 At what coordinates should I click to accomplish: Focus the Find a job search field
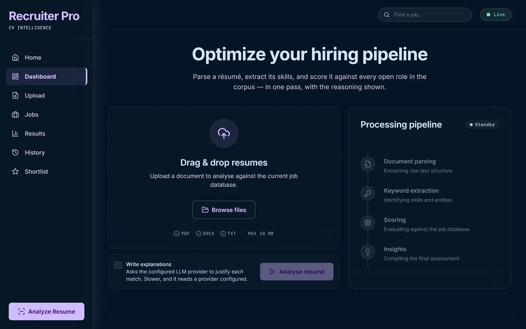(x=425, y=15)
